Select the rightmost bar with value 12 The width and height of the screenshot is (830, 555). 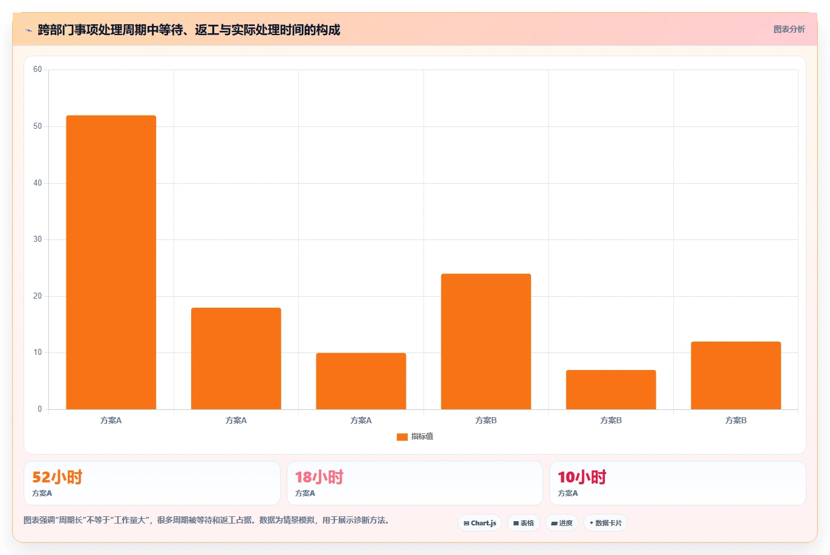[x=736, y=375]
